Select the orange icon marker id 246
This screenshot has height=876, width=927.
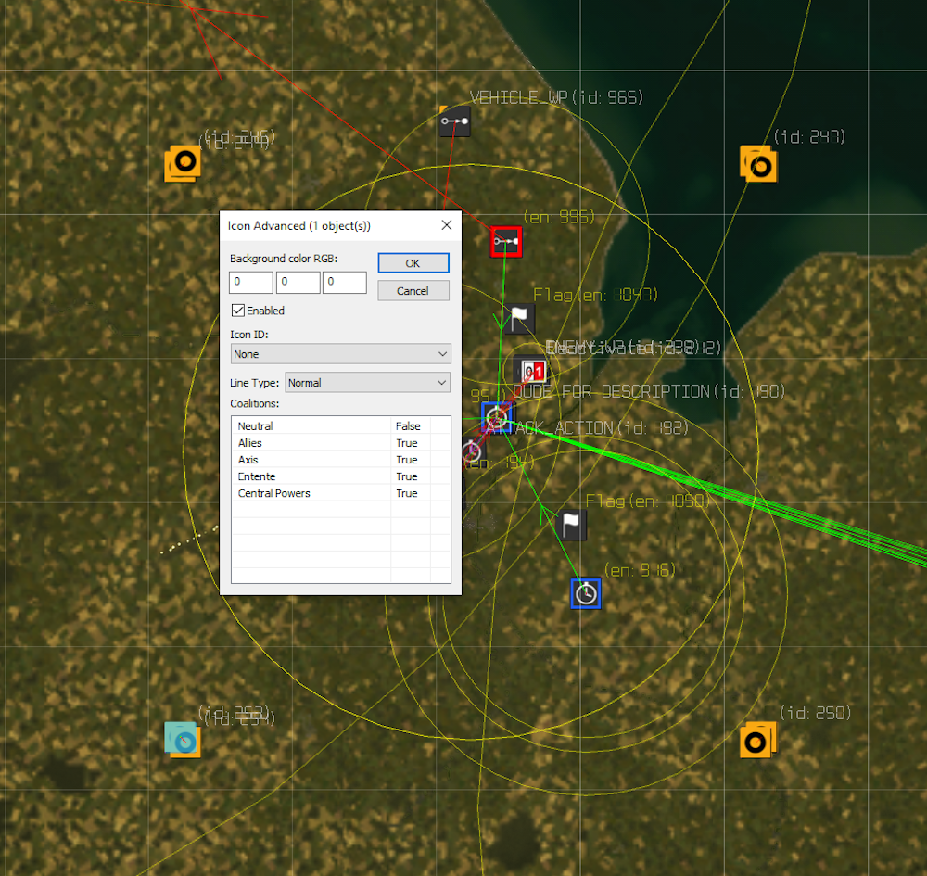[x=183, y=163]
